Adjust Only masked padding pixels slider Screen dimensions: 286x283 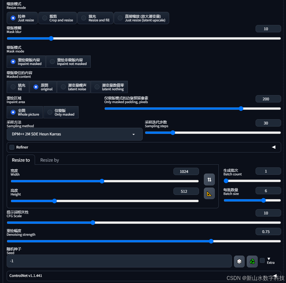tap(193, 109)
